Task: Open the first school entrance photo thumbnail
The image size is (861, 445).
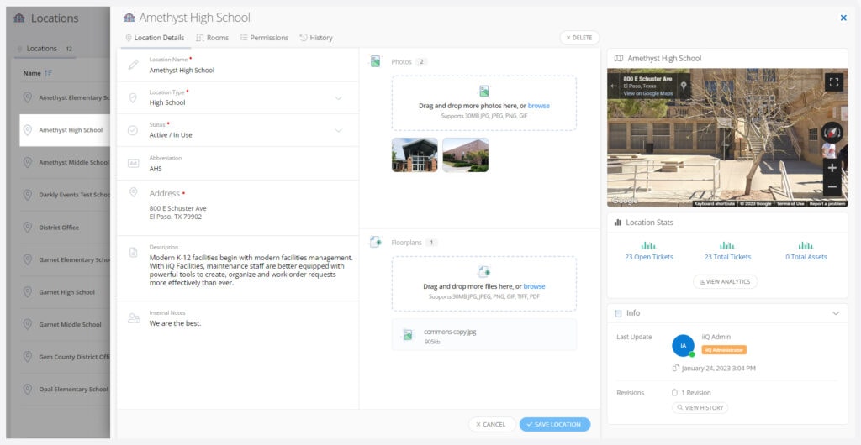Action: coord(415,154)
